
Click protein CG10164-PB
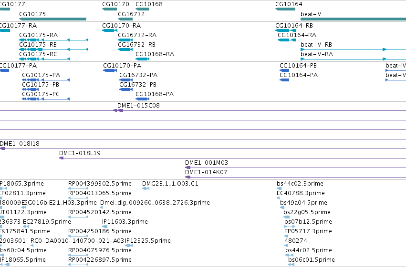(284, 70)
